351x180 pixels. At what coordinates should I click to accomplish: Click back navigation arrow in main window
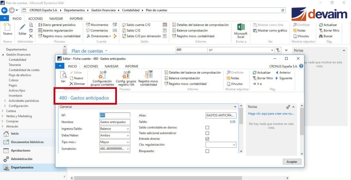(4, 10)
